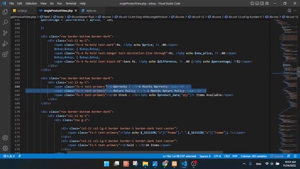Image resolution: width=300 pixels, height=169 pixels.
Task: Open the Search view in activity bar
Action: pyautogui.click(x=5, y=23)
